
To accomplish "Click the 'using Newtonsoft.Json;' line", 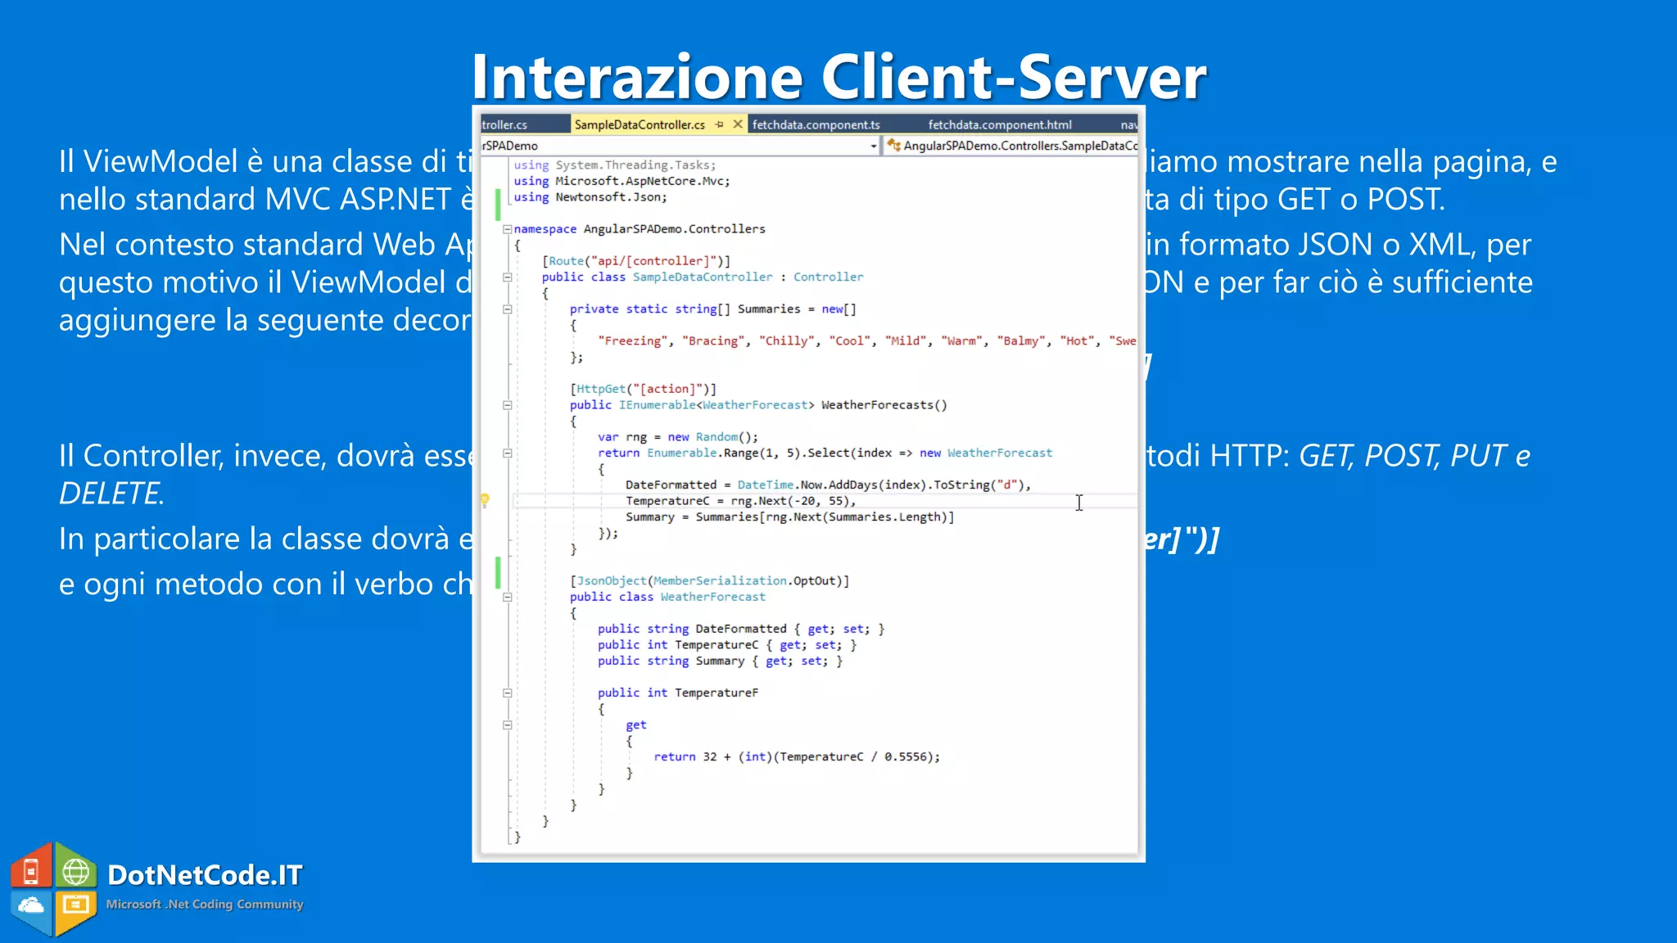I will 590,197.
